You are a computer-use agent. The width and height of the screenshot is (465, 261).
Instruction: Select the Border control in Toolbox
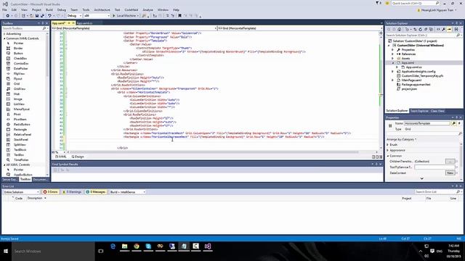coord(18,49)
